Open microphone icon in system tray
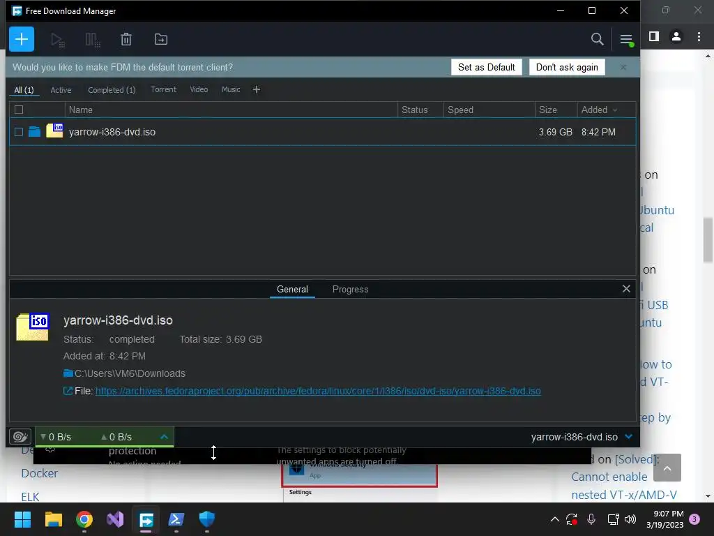Image resolution: width=714 pixels, height=536 pixels. click(x=591, y=519)
